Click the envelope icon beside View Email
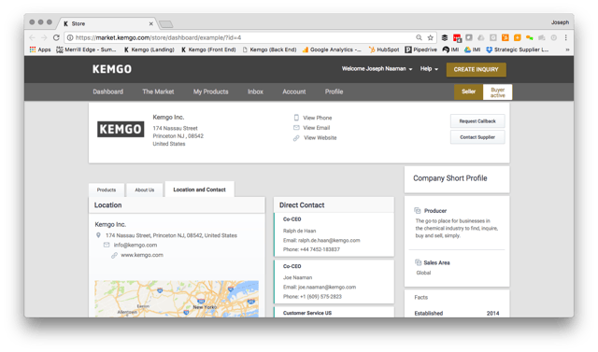 pos(296,128)
